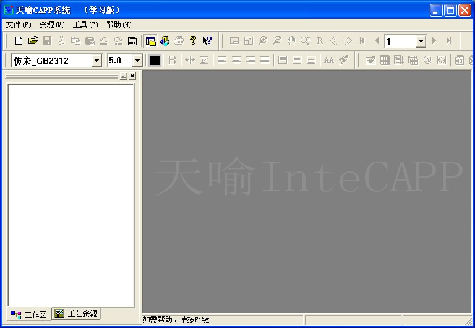Jump to the last page
The height and width of the screenshot is (328, 475).
click(x=448, y=41)
